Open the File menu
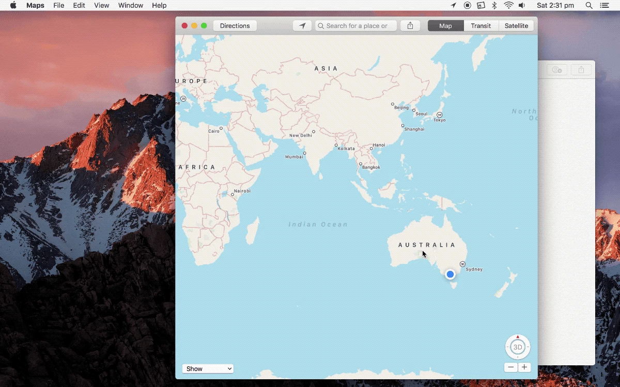 (59, 5)
